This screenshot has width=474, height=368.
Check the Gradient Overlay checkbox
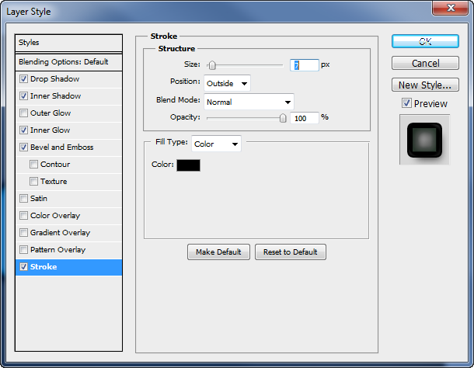tap(23, 233)
